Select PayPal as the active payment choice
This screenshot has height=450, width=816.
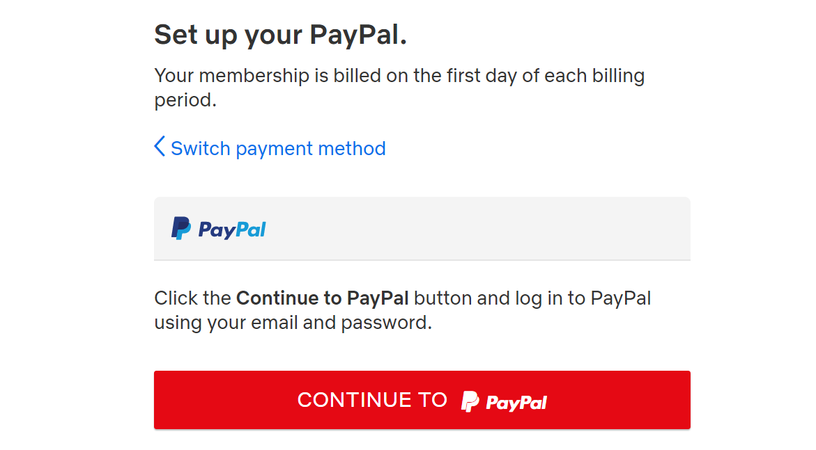422,228
